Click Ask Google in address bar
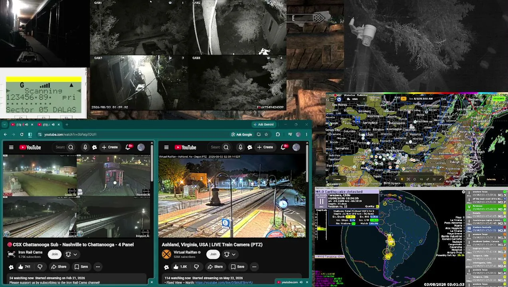Image resolution: width=508 pixels, height=287 pixels. coord(242,134)
